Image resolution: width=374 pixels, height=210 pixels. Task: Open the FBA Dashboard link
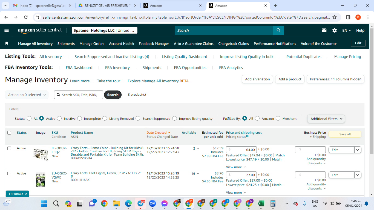[79, 68]
